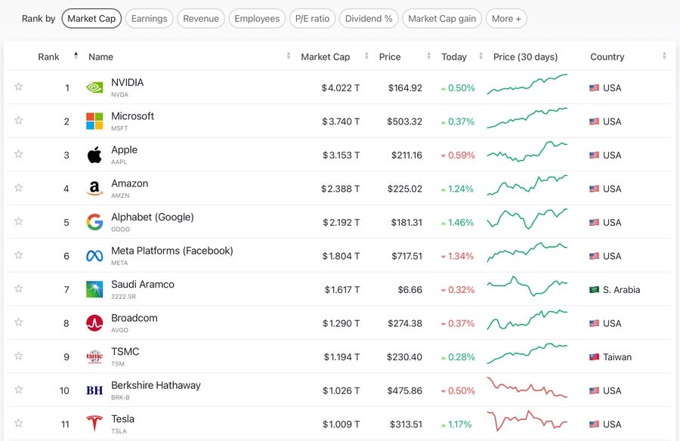Click the Saudi Aramco logo icon
This screenshot has width=680, height=441.
(94, 289)
